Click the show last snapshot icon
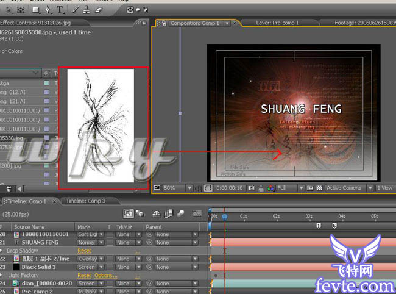This screenshot has width=396, height=294. tap(261, 188)
